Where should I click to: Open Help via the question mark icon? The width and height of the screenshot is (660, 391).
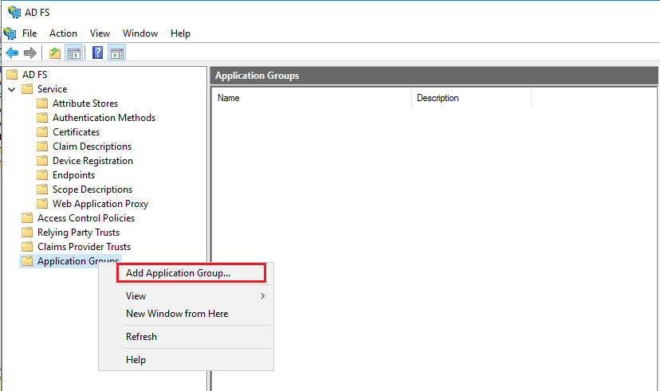point(98,53)
